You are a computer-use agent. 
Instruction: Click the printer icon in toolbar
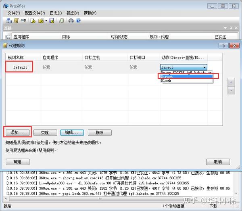point(71,21)
